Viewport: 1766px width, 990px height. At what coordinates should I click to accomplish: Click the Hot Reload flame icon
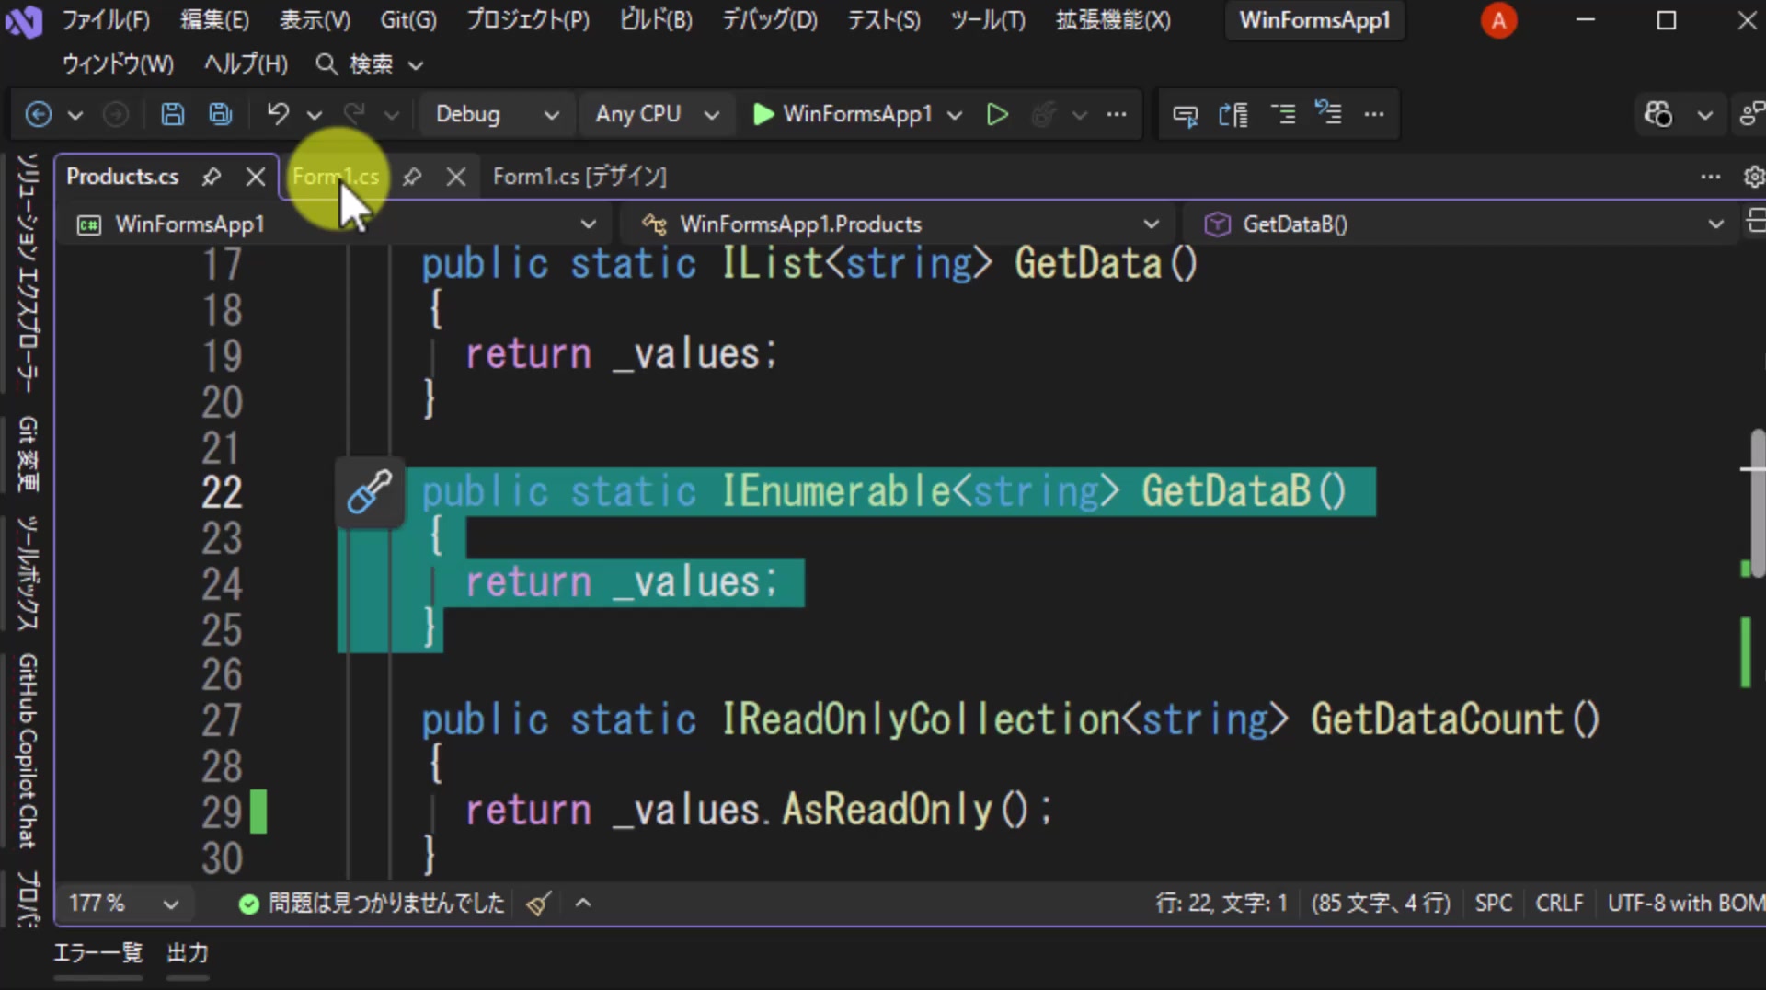1043,114
